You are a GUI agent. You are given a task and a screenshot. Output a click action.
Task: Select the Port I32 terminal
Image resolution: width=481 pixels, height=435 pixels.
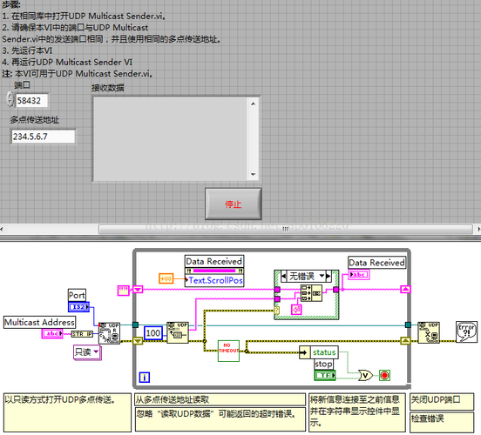78,306
